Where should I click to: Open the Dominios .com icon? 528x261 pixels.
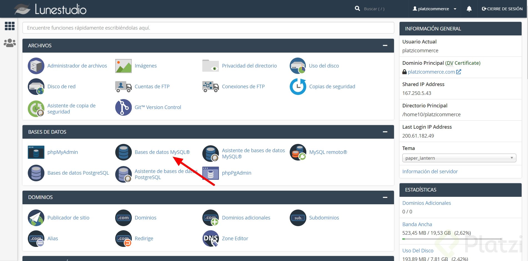pyautogui.click(x=123, y=218)
